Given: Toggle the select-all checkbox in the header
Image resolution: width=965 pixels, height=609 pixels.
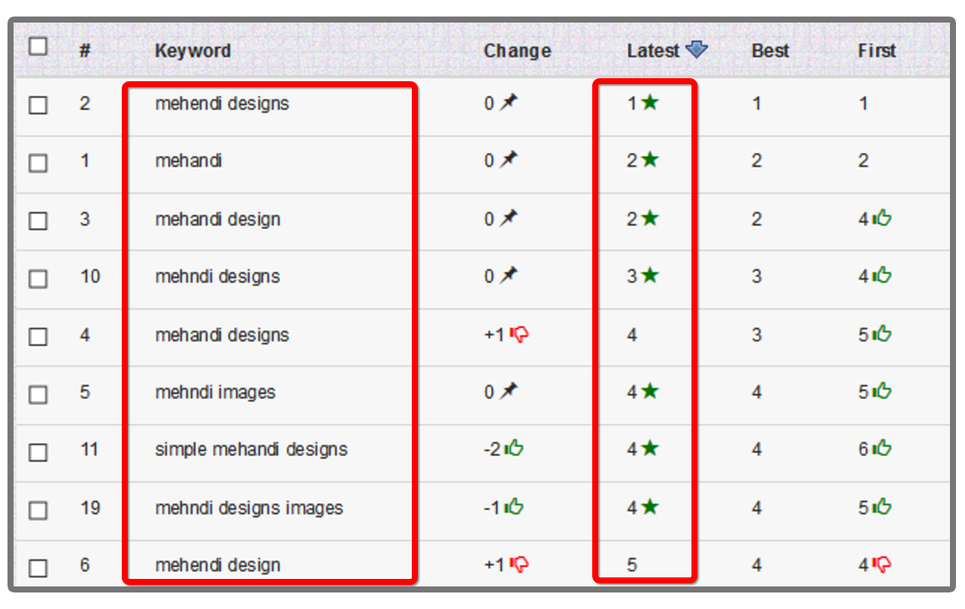Looking at the screenshot, I should (38, 47).
